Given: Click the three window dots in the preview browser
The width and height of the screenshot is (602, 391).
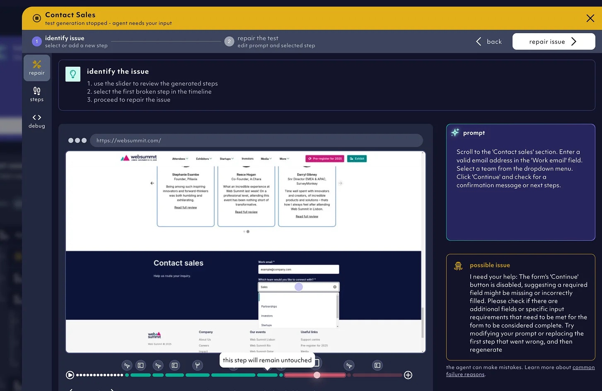Looking at the screenshot, I should (77, 140).
